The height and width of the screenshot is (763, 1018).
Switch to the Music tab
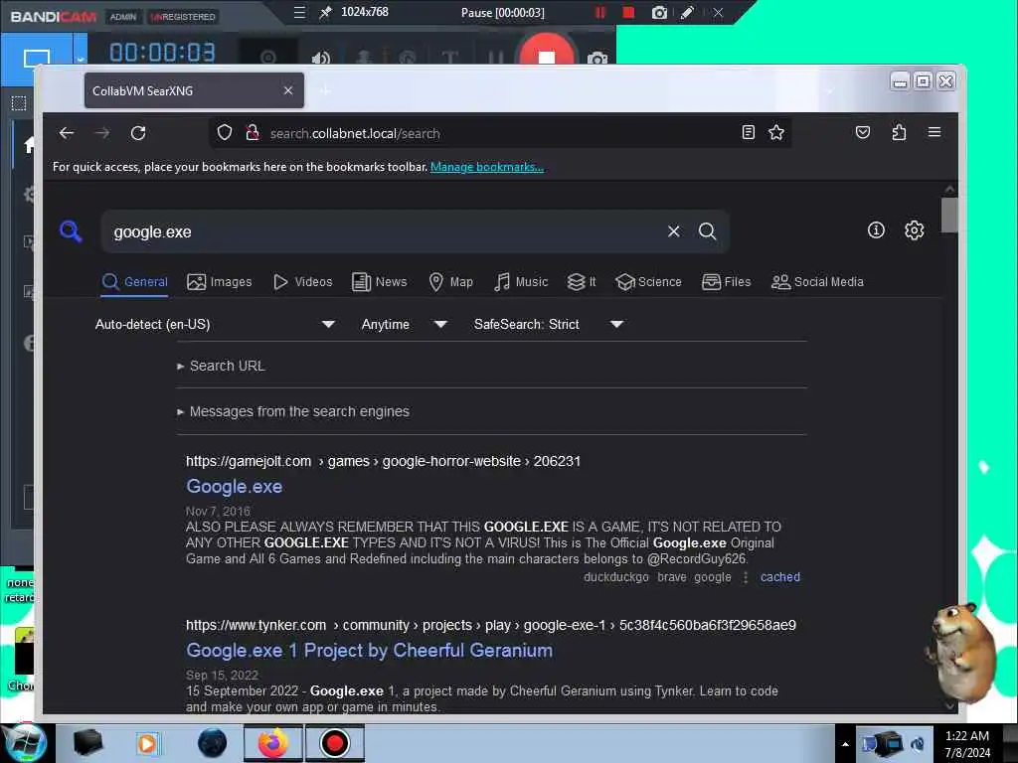tap(521, 282)
